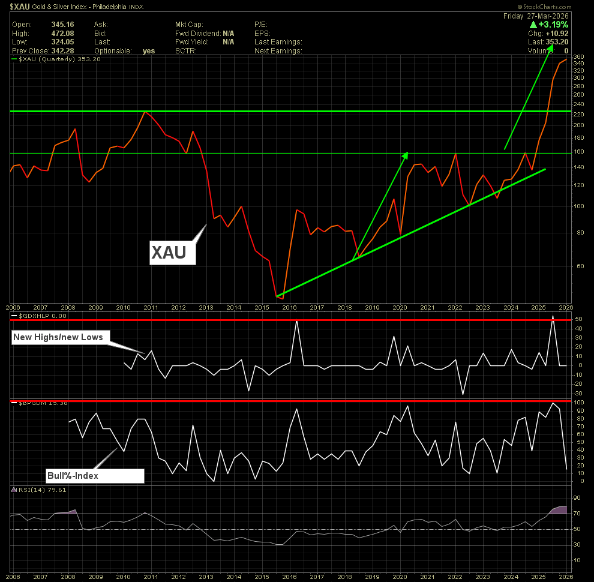Viewport: 594px width, 582px height.
Task: Click the 2016 spike on New Highs panel
Action: tap(296, 322)
